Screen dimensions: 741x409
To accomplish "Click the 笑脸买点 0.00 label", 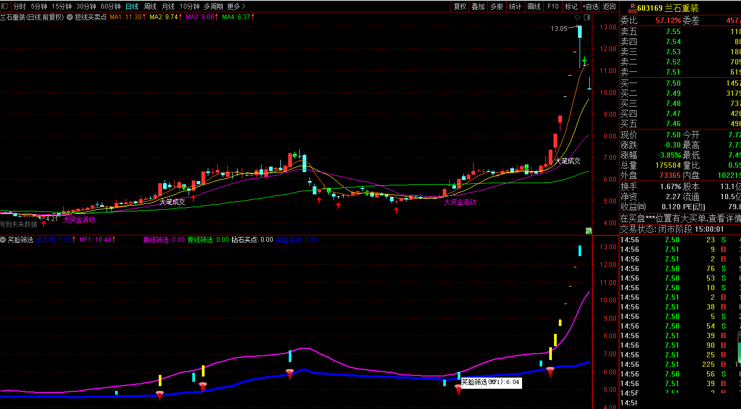I will (x=297, y=240).
